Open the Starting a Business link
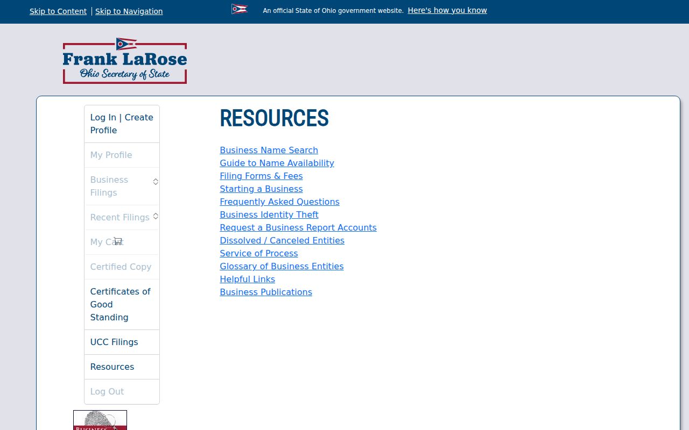The height and width of the screenshot is (430, 689). [x=261, y=189]
